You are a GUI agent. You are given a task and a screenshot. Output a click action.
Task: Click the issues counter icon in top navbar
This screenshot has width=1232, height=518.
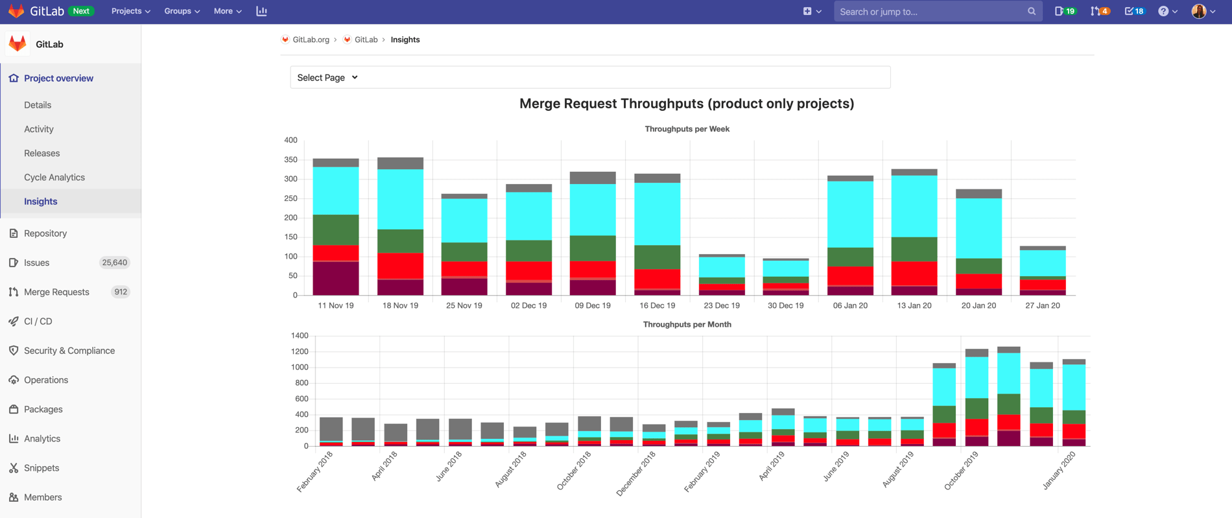coord(1064,11)
